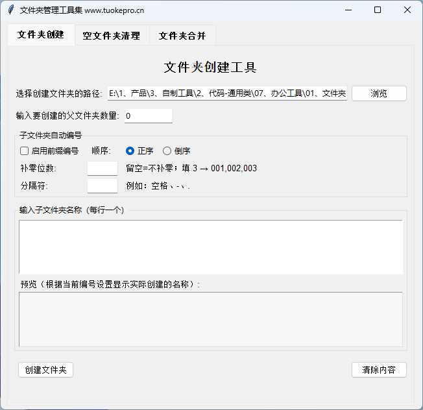Image resolution: width=423 pixels, height=410 pixels.
Task: Select the 正序 radio option
Action: (x=130, y=151)
